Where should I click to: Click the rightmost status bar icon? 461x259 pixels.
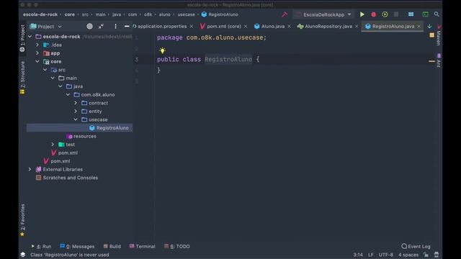[437, 255]
